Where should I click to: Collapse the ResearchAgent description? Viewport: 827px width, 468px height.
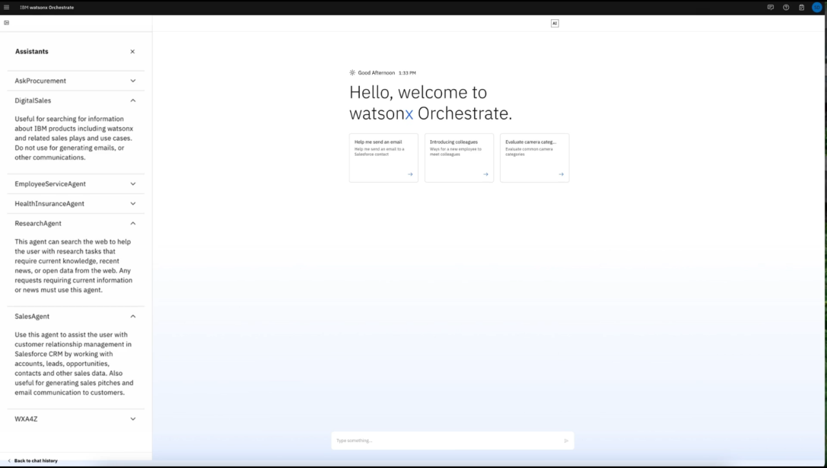point(133,223)
